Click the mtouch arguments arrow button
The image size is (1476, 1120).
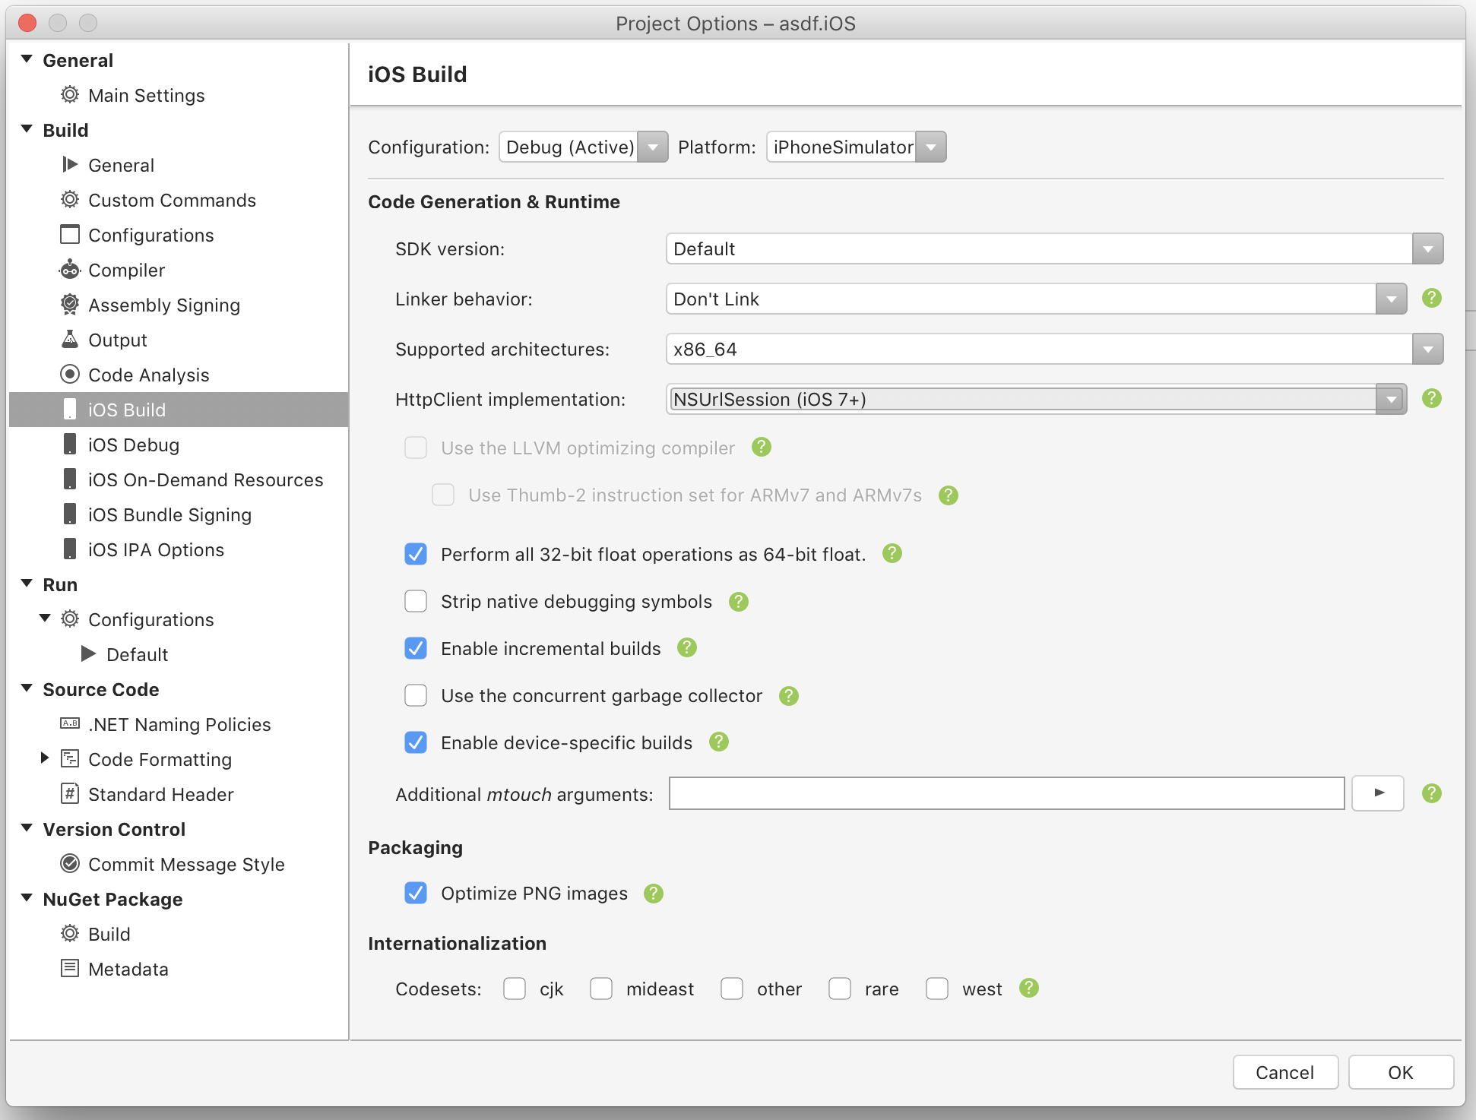pyautogui.click(x=1379, y=793)
